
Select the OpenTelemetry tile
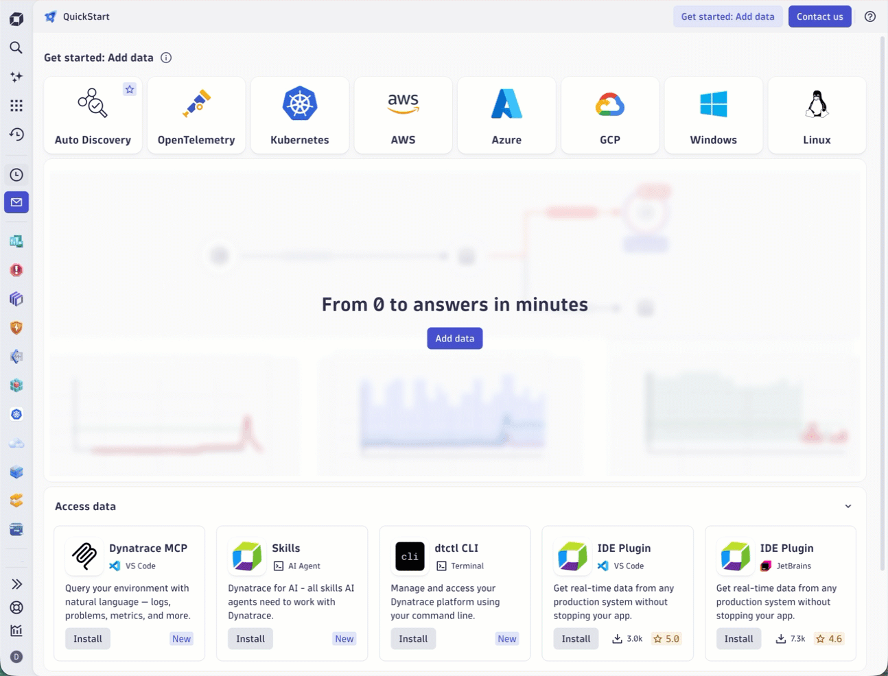196,115
